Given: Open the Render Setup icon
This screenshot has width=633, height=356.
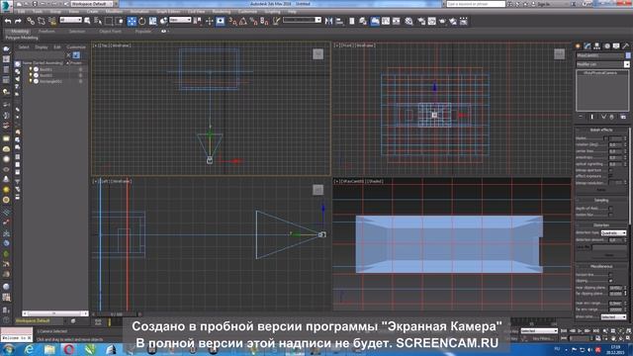Looking at the screenshot, I should [x=421, y=21].
